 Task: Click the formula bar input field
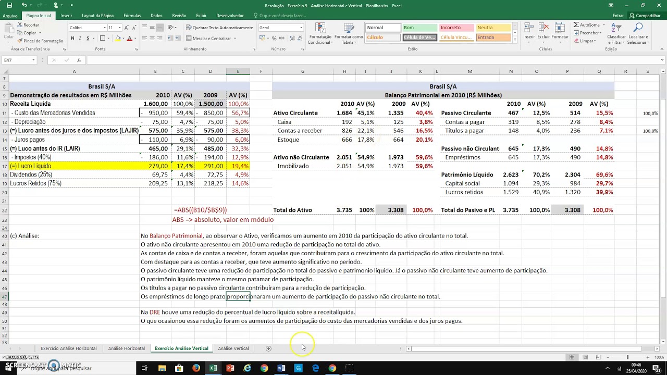pyautogui.click(x=373, y=60)
